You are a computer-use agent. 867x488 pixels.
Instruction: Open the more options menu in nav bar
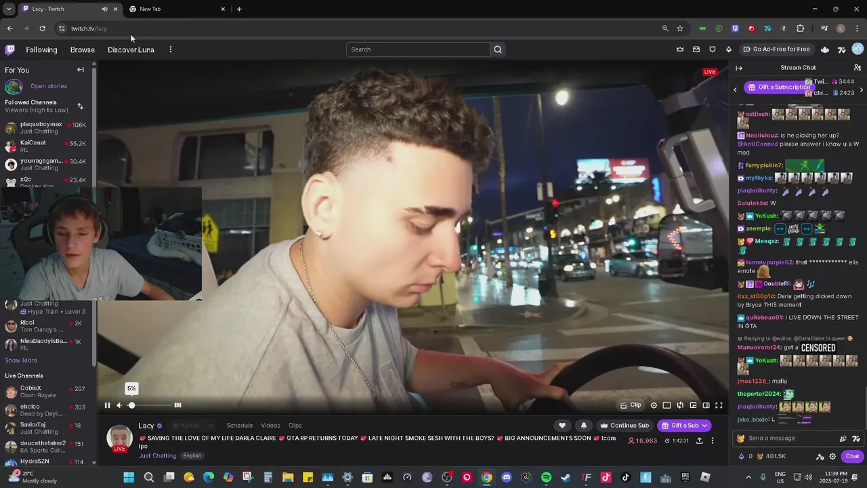pyautogui.click(x=171, y=49)
